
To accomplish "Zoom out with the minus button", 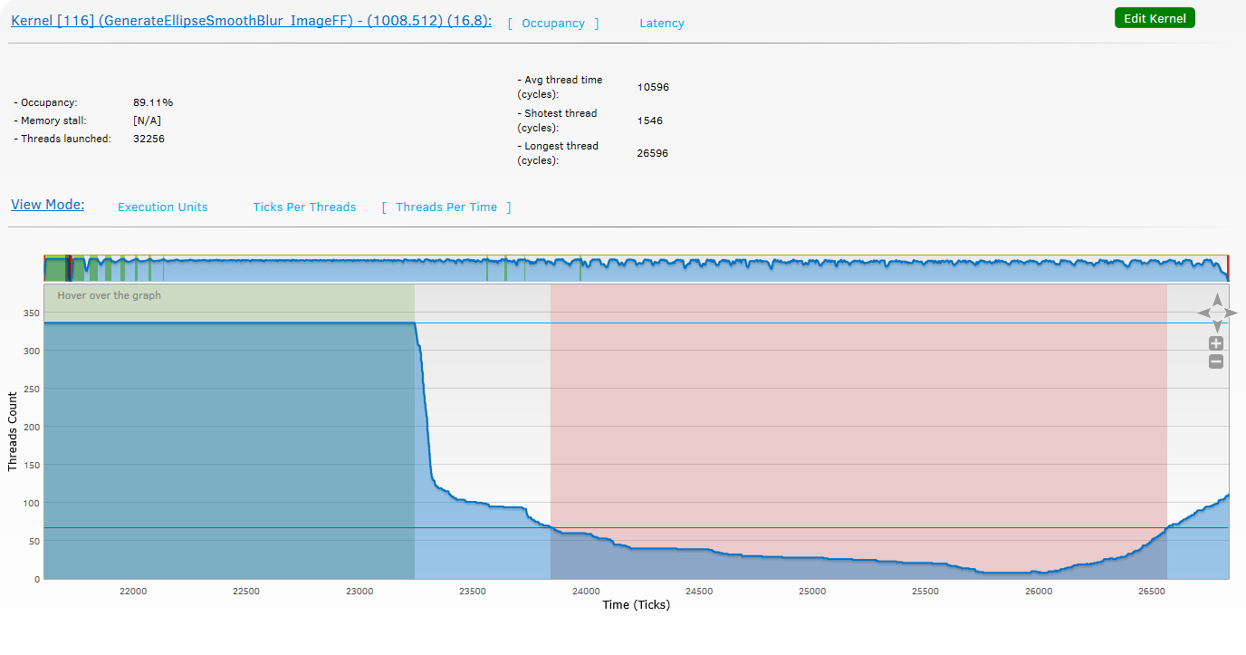I will (x=1216, y=361).
